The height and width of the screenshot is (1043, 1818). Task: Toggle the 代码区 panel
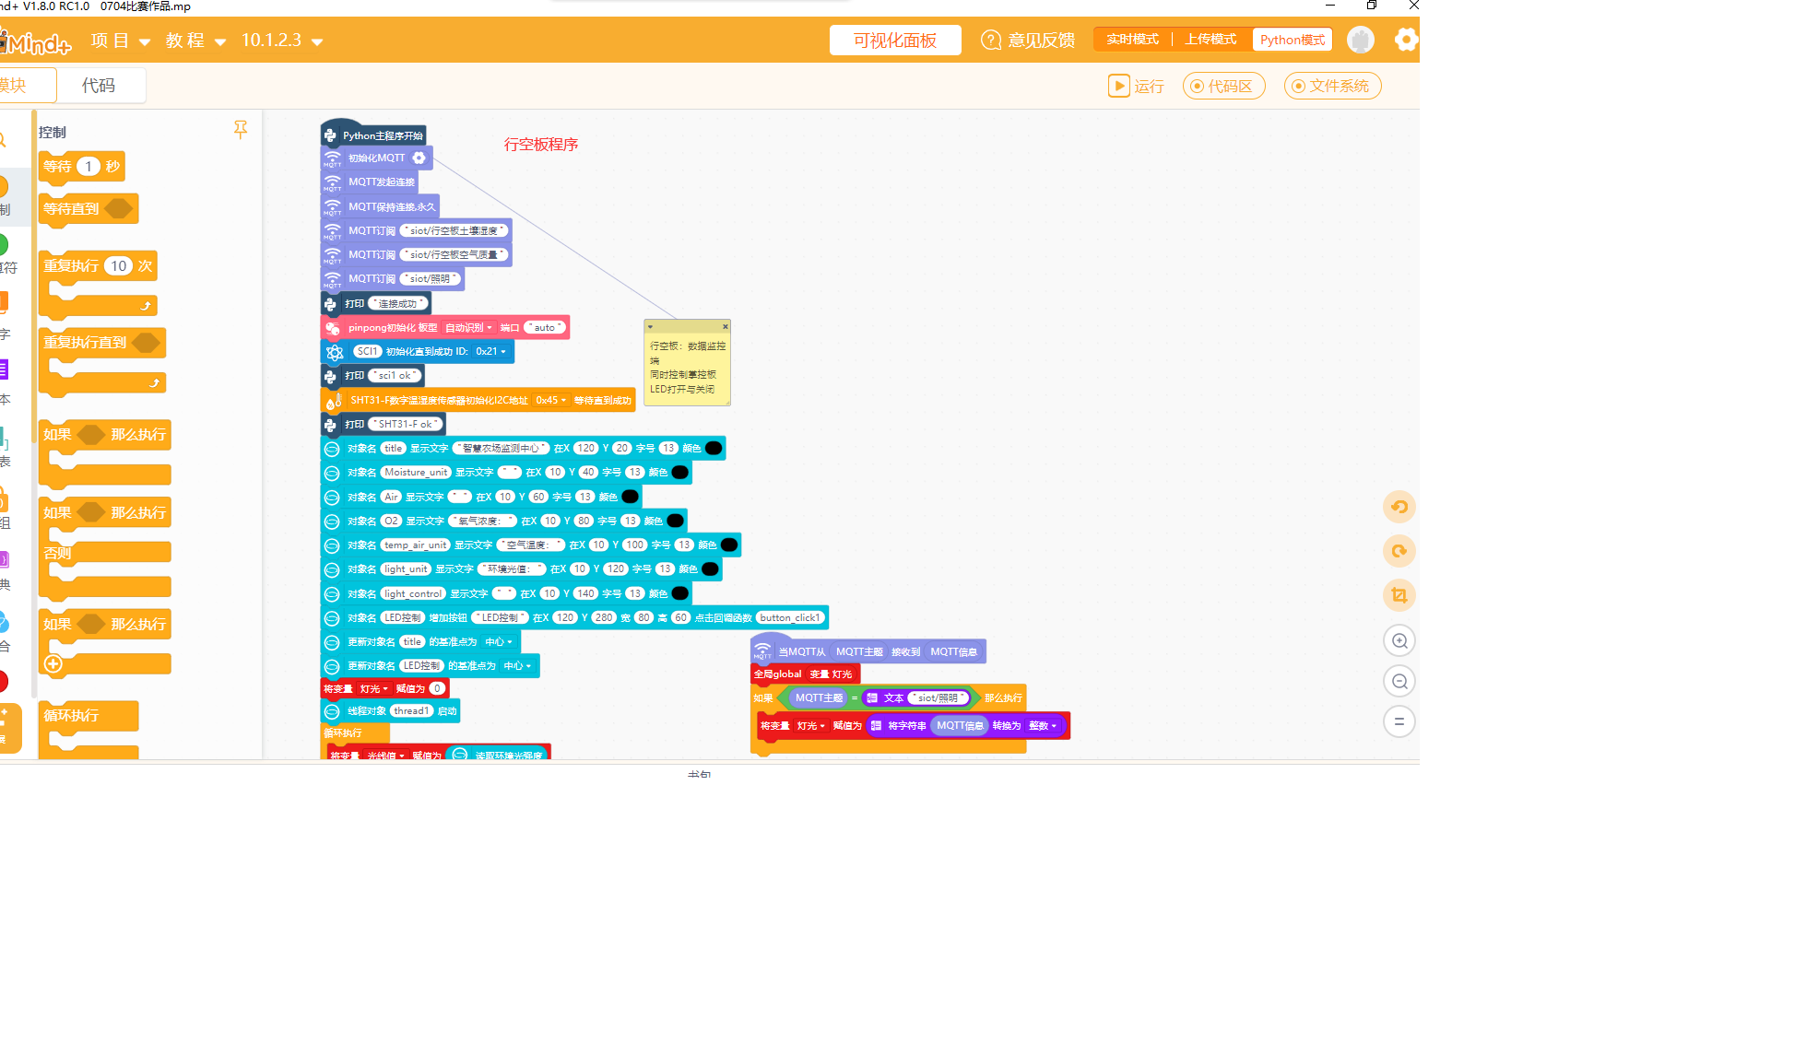pos(1223,86)
